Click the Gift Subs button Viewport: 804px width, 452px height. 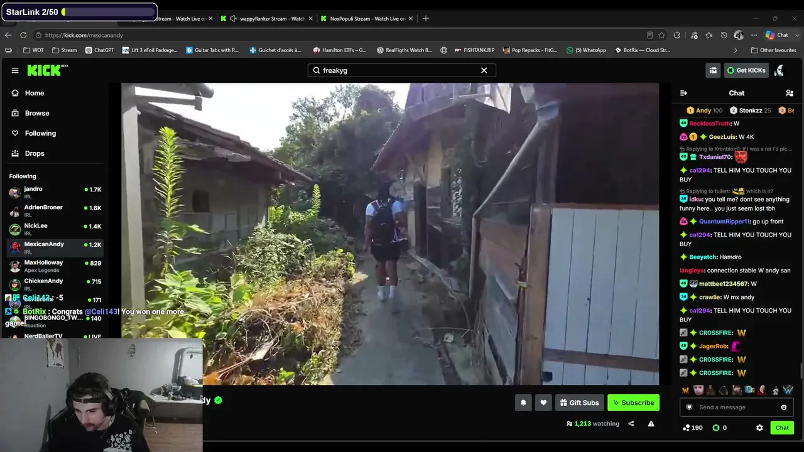pyautogui.click(x=580, y=403)
